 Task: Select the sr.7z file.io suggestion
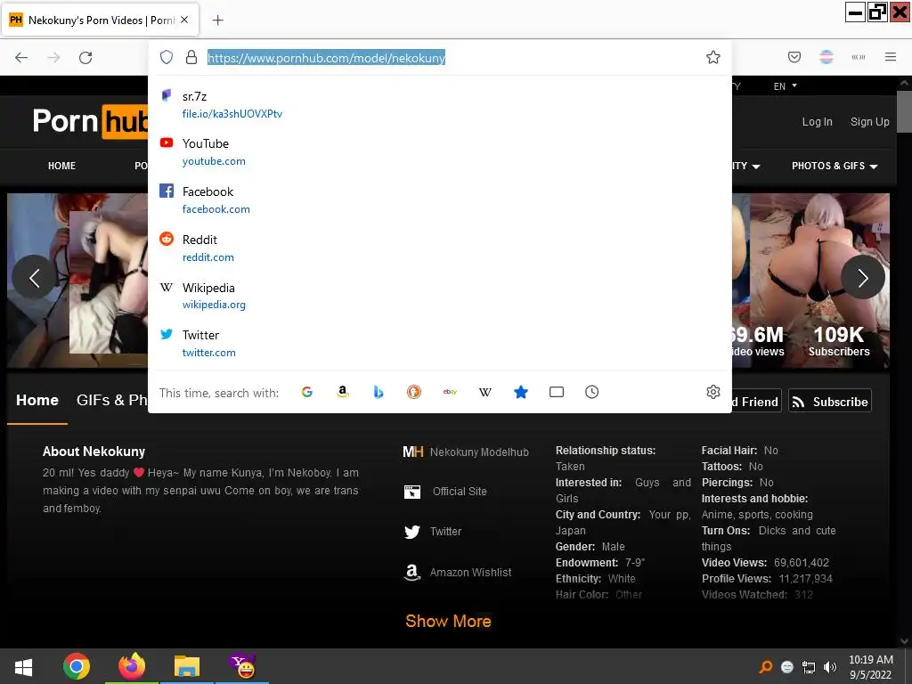tap(440, 105)
